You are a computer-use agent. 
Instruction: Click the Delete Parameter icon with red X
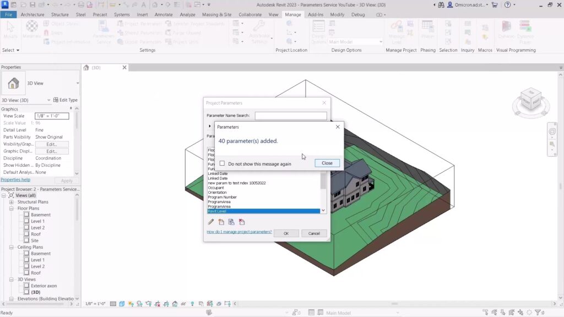click(x=242, y=222)
